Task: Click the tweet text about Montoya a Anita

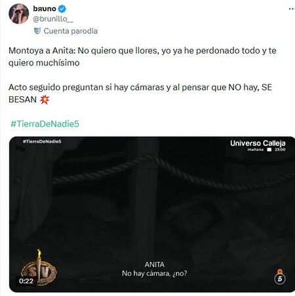Action: 142,57
